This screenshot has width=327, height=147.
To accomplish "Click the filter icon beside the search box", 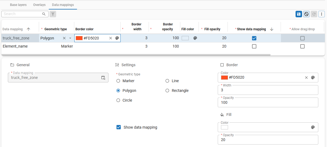I will (53, 14).
